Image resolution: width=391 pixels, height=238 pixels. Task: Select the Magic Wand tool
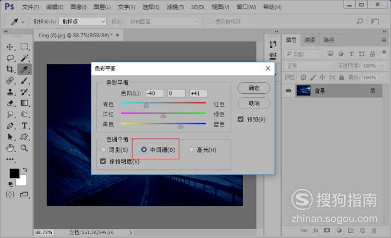pos(24,58)
